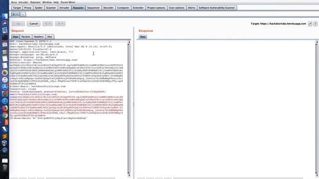The width and height of the screenshot is (319, 179).
Task: Click the GET /rest/basket/5 request line
Action: coord(30,41)
